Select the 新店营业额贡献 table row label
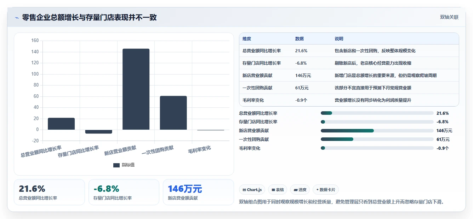473x219 pixels. pyautogui.click(x=257, y=76)
